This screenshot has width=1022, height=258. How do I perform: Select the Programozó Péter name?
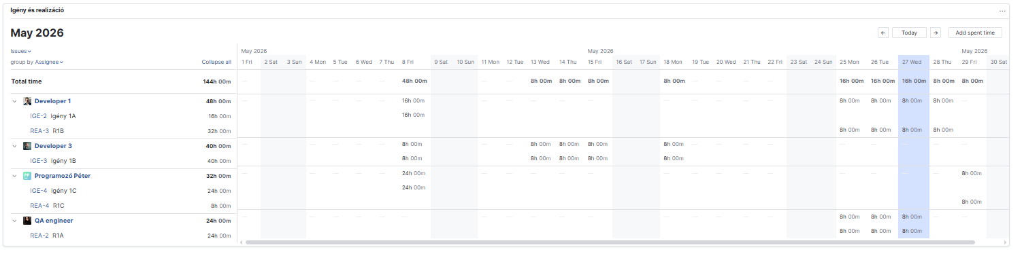point(63,176)
